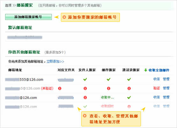Screen dimensions: 177x128
Task: Click 收取全部邮件 green arrow icon
Action: point(146,70)
